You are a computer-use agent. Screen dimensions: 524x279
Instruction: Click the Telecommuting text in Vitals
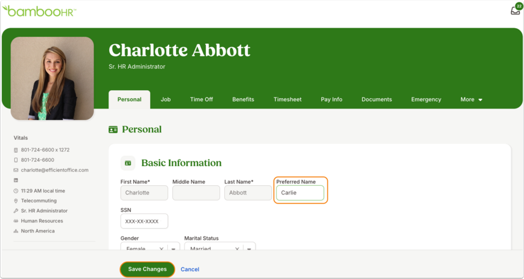tap(39, 201)
